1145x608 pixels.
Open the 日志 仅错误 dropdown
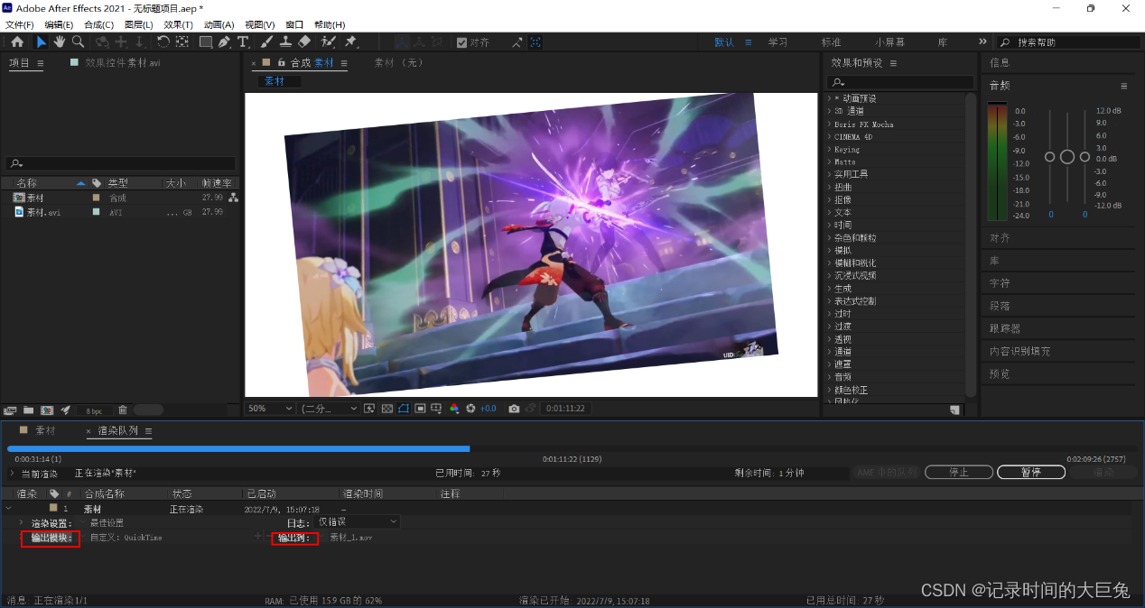[x=358, y=521]
